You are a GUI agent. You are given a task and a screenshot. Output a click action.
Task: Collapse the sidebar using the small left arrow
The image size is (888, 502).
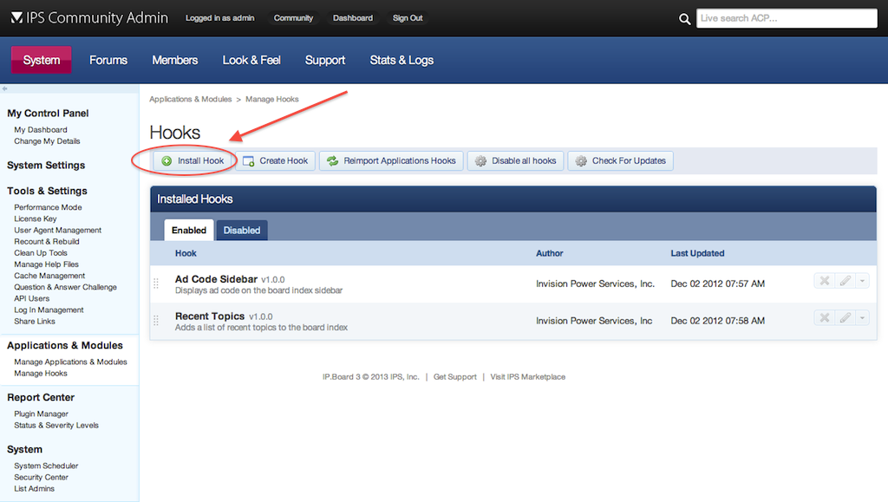click(5, 88)
